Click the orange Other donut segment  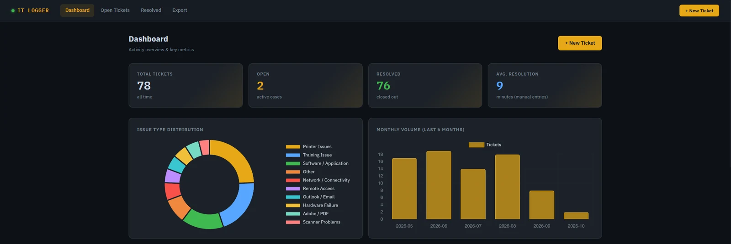pyautogui.click(x=178, y=207)
